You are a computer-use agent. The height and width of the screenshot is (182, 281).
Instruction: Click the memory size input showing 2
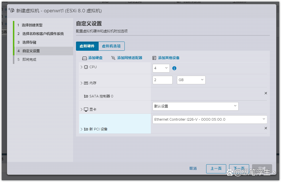click(x=162, y=80)
